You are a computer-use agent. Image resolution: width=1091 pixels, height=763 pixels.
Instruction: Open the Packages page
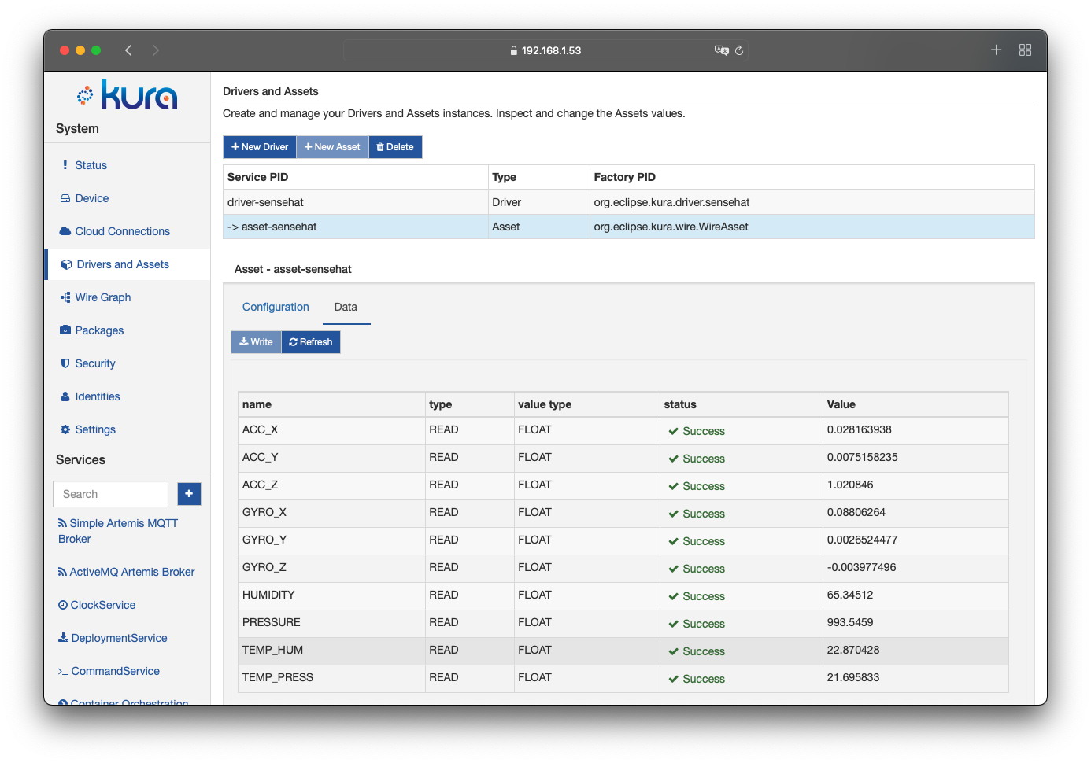pyautogui.click(x=99, y=330)
